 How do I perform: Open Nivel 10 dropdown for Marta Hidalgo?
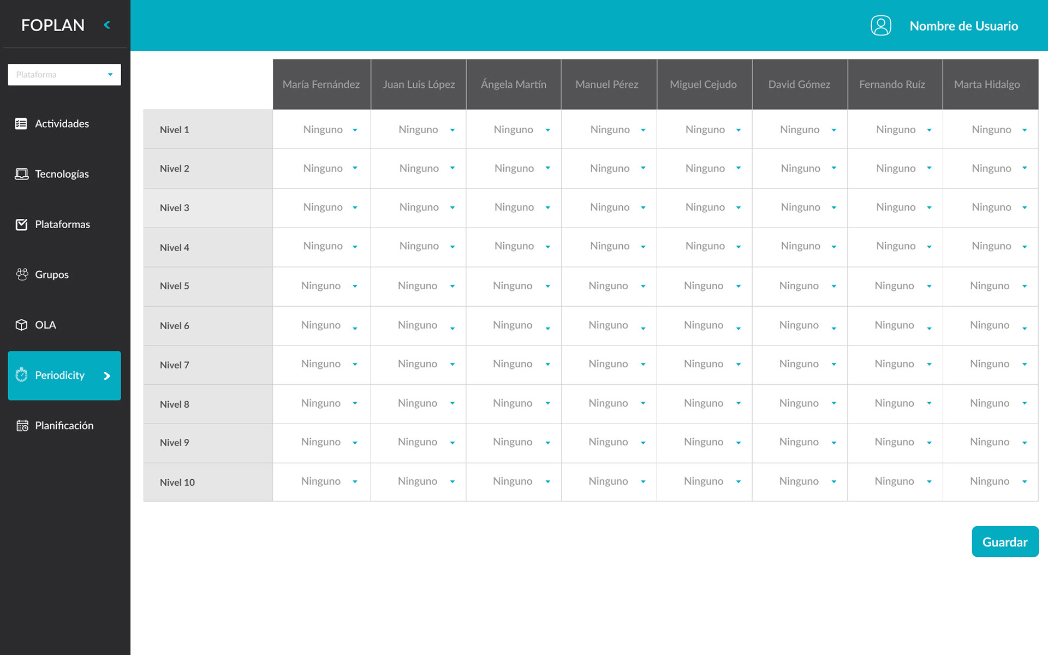click(998, 481)
